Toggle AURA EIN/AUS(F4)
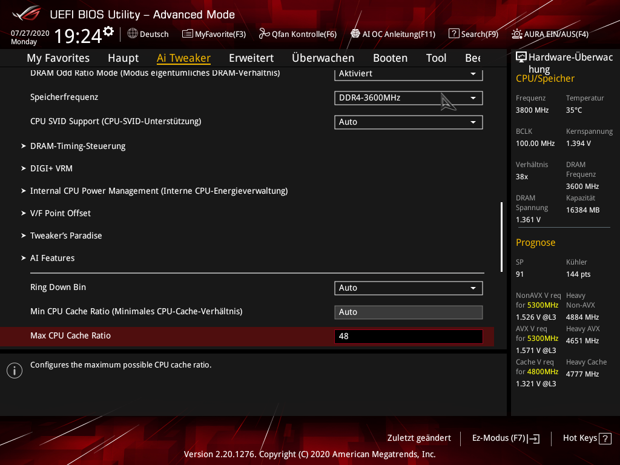The width and height of the screenshot is (620, 465). tap(550, 34)
